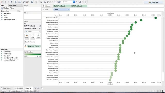Open dropdown arrow next to view cards icon
Viewport: 165px width, 93px height.
coord(61,2)
